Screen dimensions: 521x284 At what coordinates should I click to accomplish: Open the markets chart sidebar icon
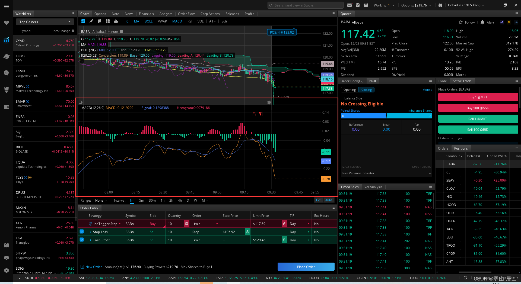pyautogui.click(x=7, y=40)
